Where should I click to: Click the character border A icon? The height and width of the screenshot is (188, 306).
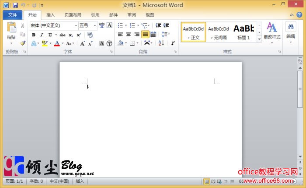pos(109,25)
